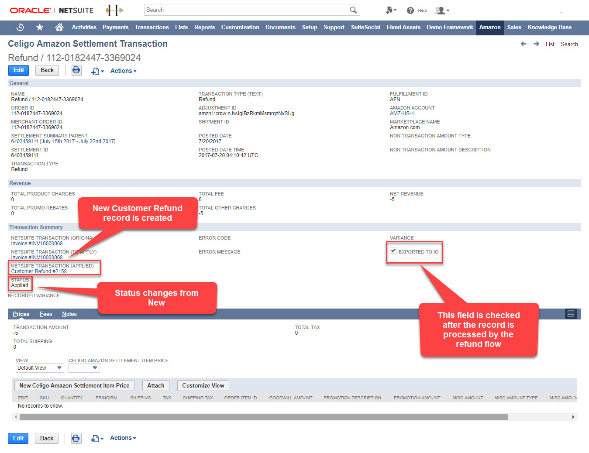Open the Recent Records clock icon

point(20,27)
